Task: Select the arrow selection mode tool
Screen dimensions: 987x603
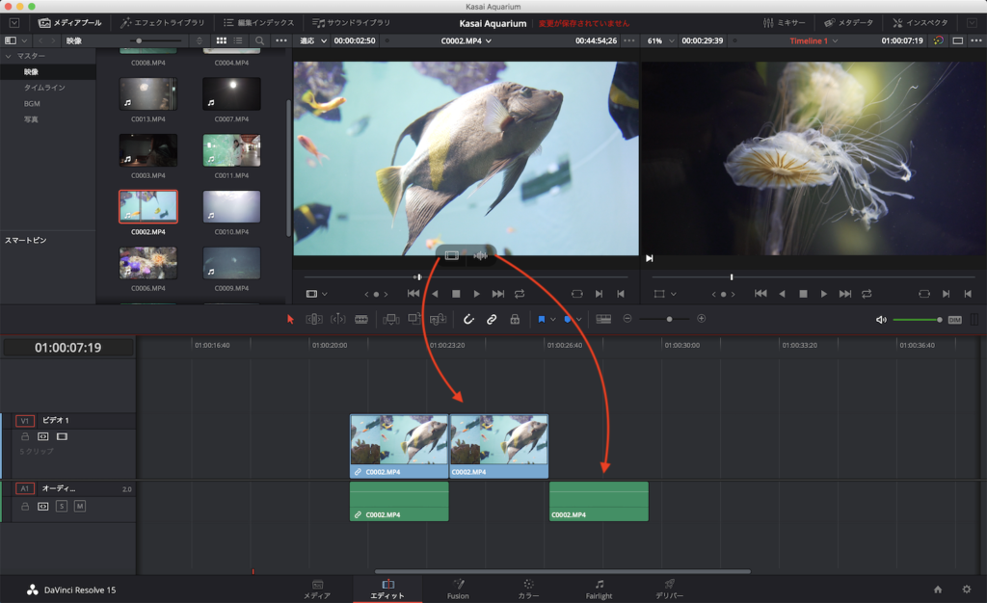Action: click(290, 319)
